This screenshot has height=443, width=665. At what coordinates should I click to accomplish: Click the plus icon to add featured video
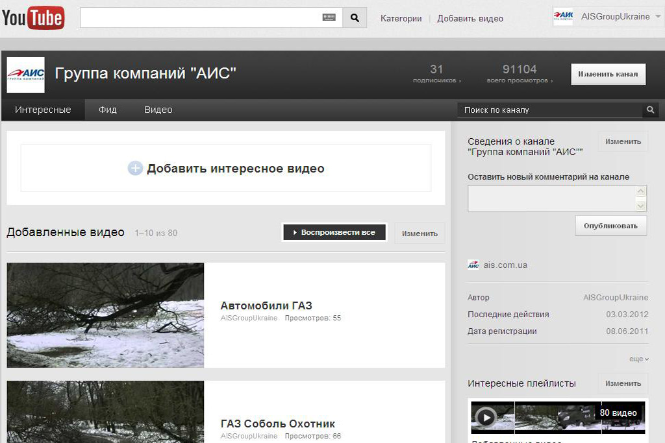(x=135, y=169)
